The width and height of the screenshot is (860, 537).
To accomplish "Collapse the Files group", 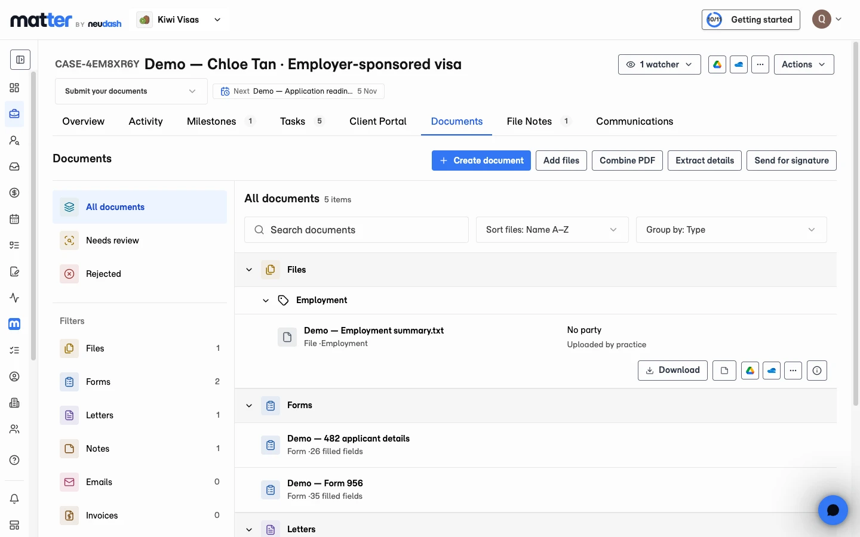I will pyautogui.click(x=249, y=270).
